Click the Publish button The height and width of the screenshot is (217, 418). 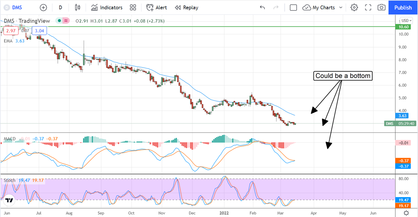[403, 7]
